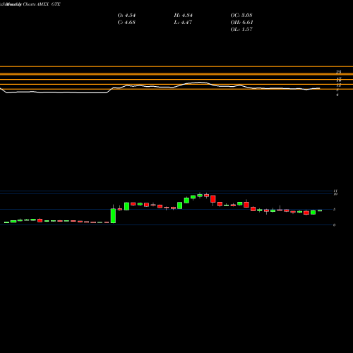Viewport: 353px width, 353px height.
Task: Click the '23' label on the upper axis
Action: click(339, 72)
